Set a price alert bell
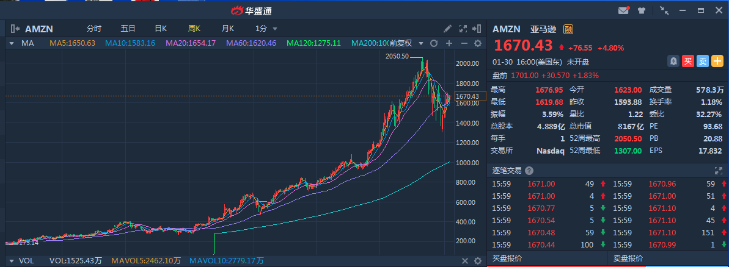Image resolution: width=729 pixels, height=267 pixels. (673, 61)
